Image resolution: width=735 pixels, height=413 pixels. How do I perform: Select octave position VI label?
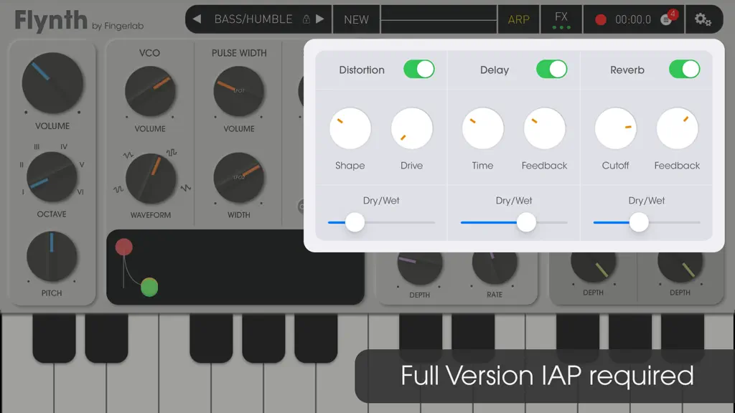tap(80, 192)
